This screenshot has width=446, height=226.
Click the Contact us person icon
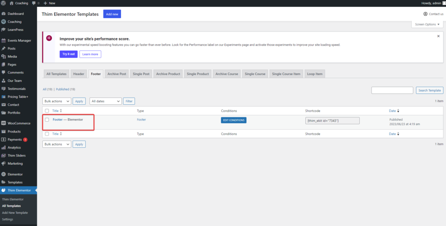coord(425,14)
